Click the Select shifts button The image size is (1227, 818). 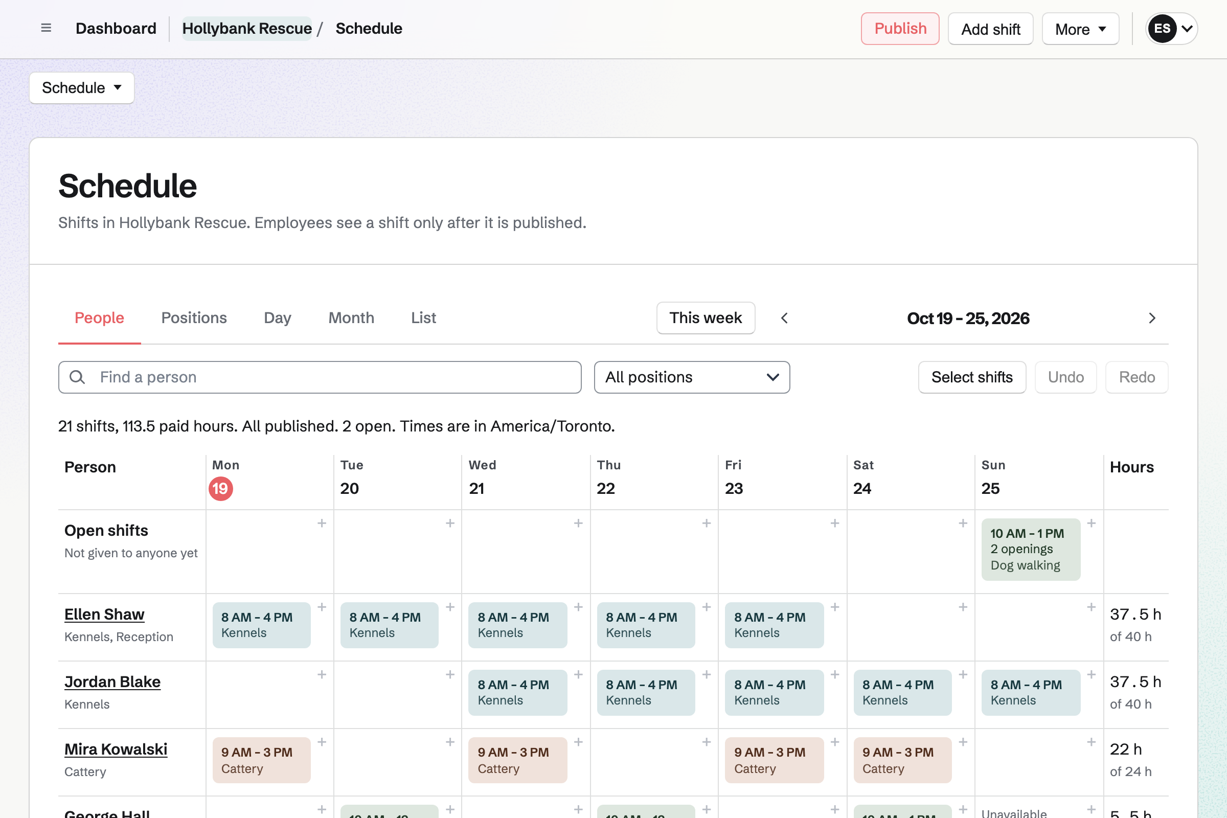click(972, 377)
